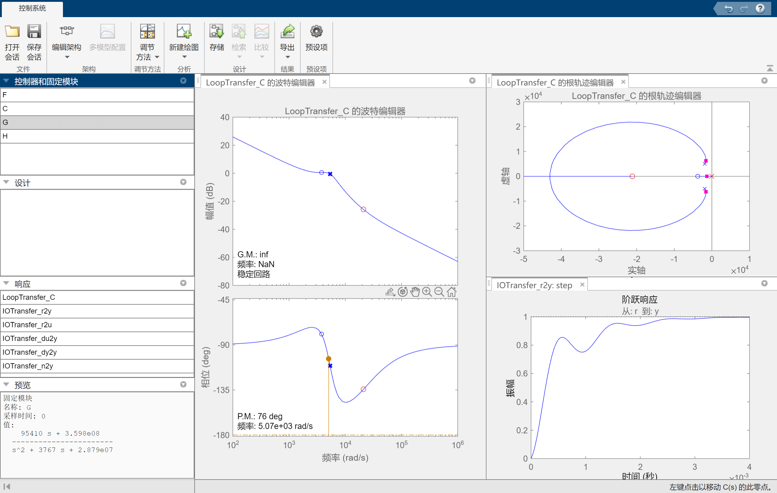Collapse the Responses panel section
This screenshot has width=777, height=493.
[x=6, y=283]
